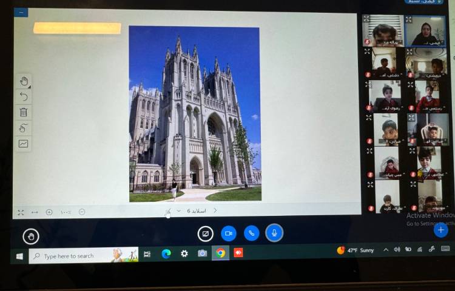Open the blue plus actions menu
This screenshot has height=291, width=455.
(x=441, y=230)
